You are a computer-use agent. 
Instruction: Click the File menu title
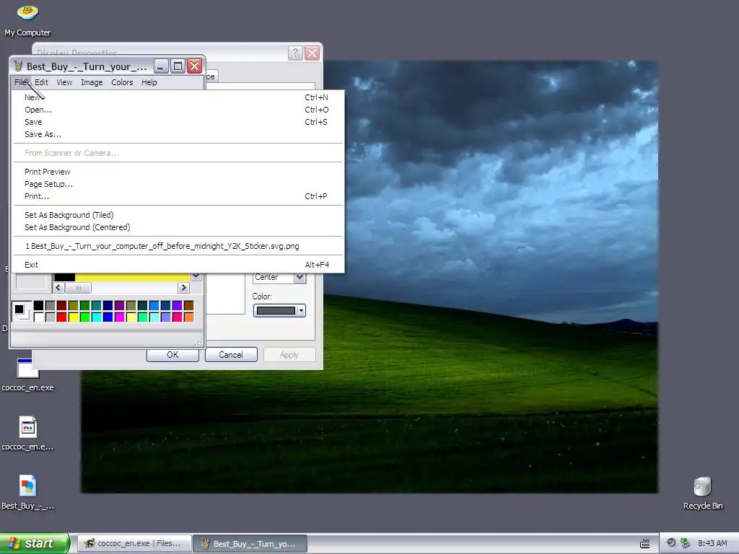21,82
